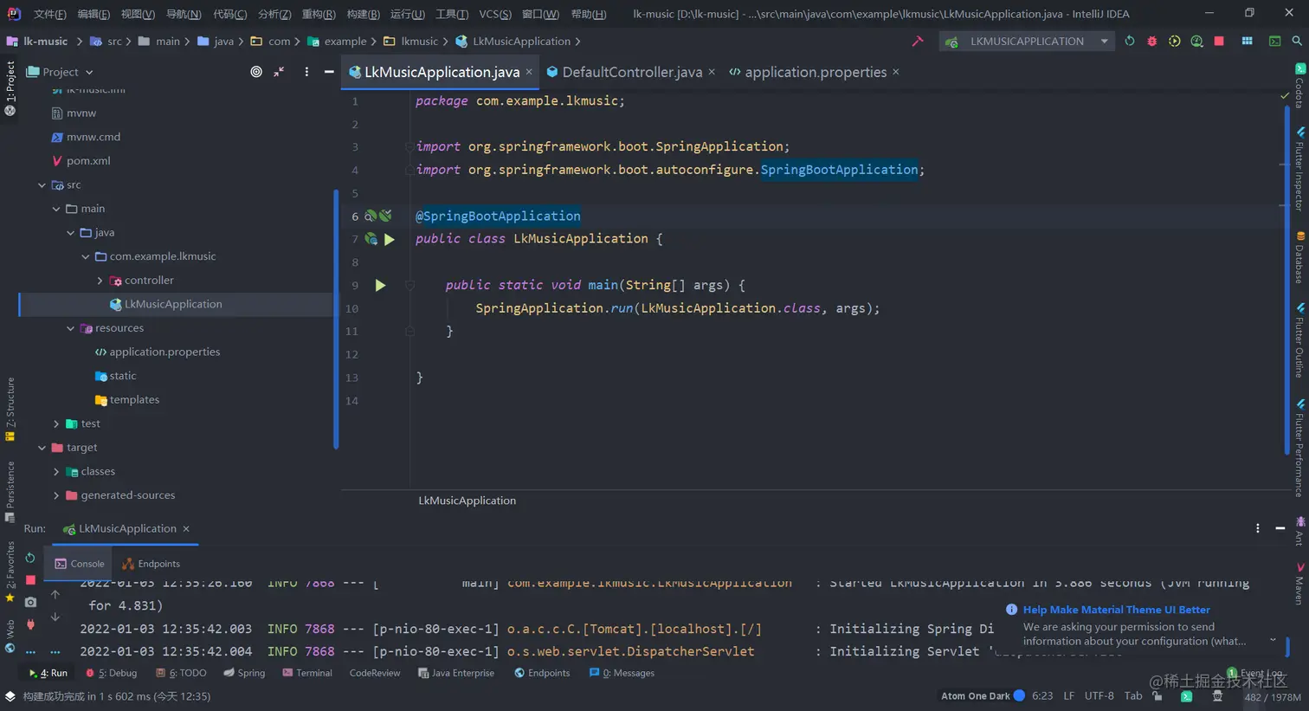Image resolution: width=1309 pixels, height=711 pixels.
Task: Click the Atom One Dark theme indicator
Action: [983, 695]
